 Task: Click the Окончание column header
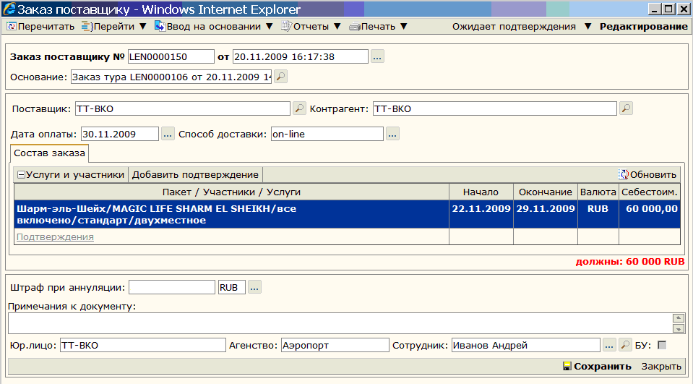tap(546, 192)
